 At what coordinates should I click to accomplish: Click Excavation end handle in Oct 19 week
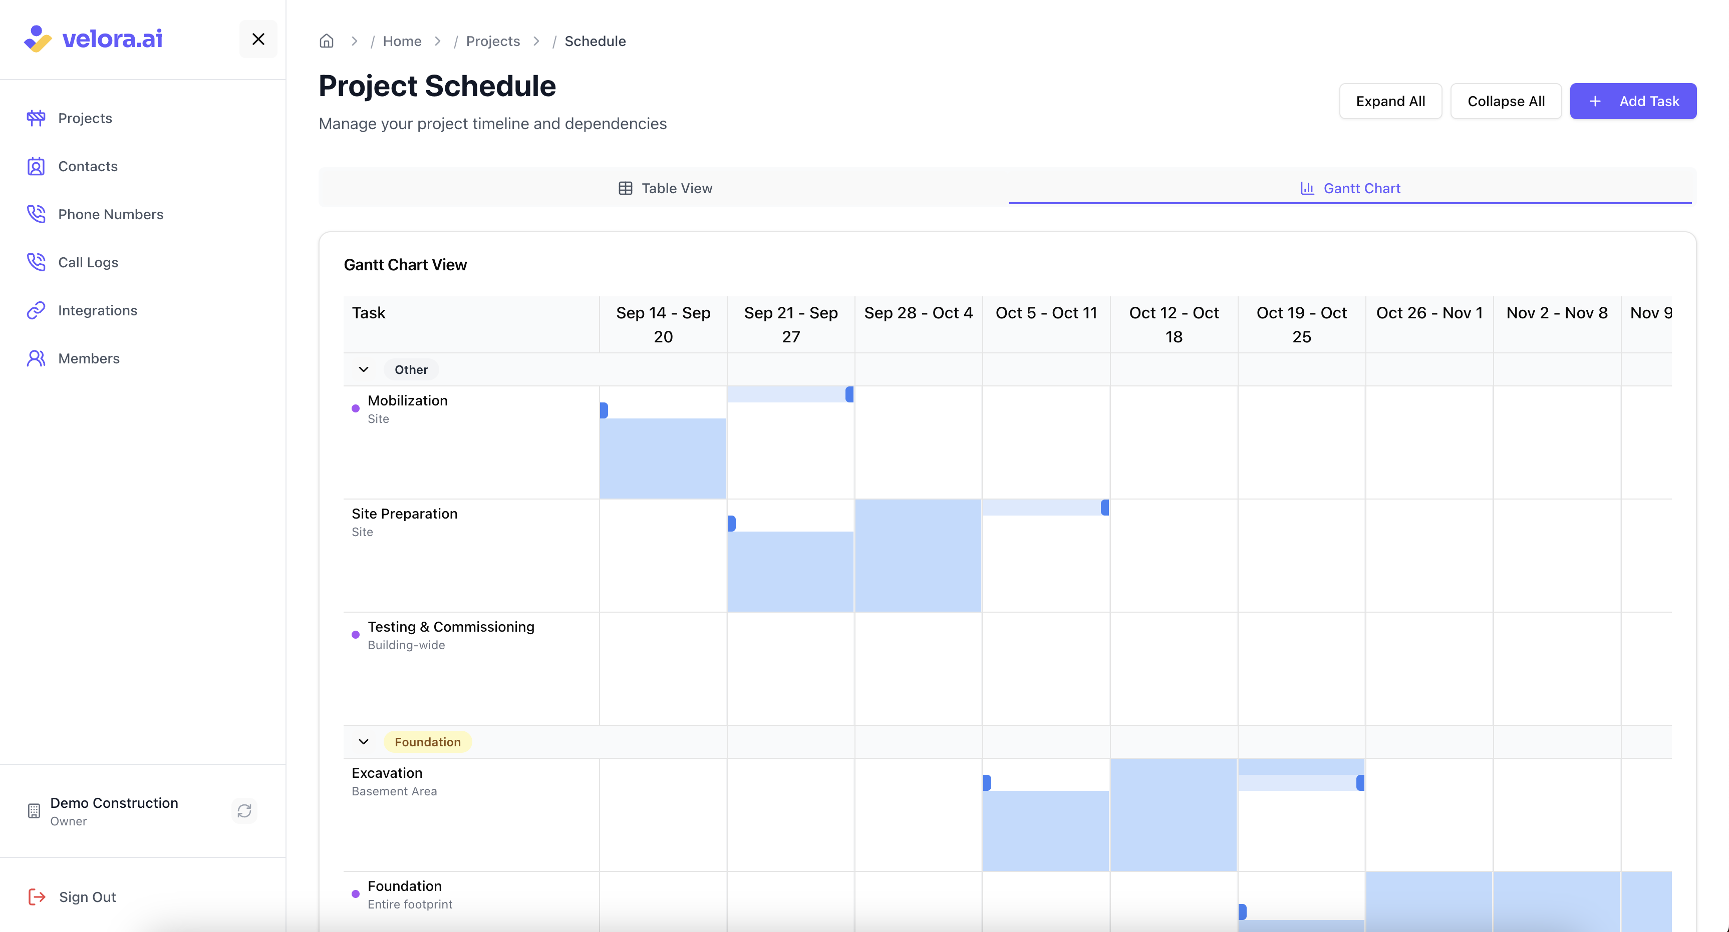(1360, 783)
